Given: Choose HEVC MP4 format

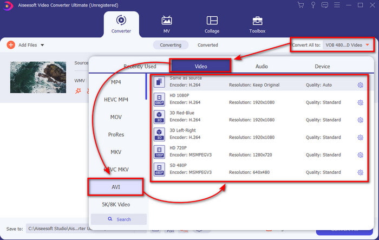Looking at the screenshot, I should click(116, 100).
